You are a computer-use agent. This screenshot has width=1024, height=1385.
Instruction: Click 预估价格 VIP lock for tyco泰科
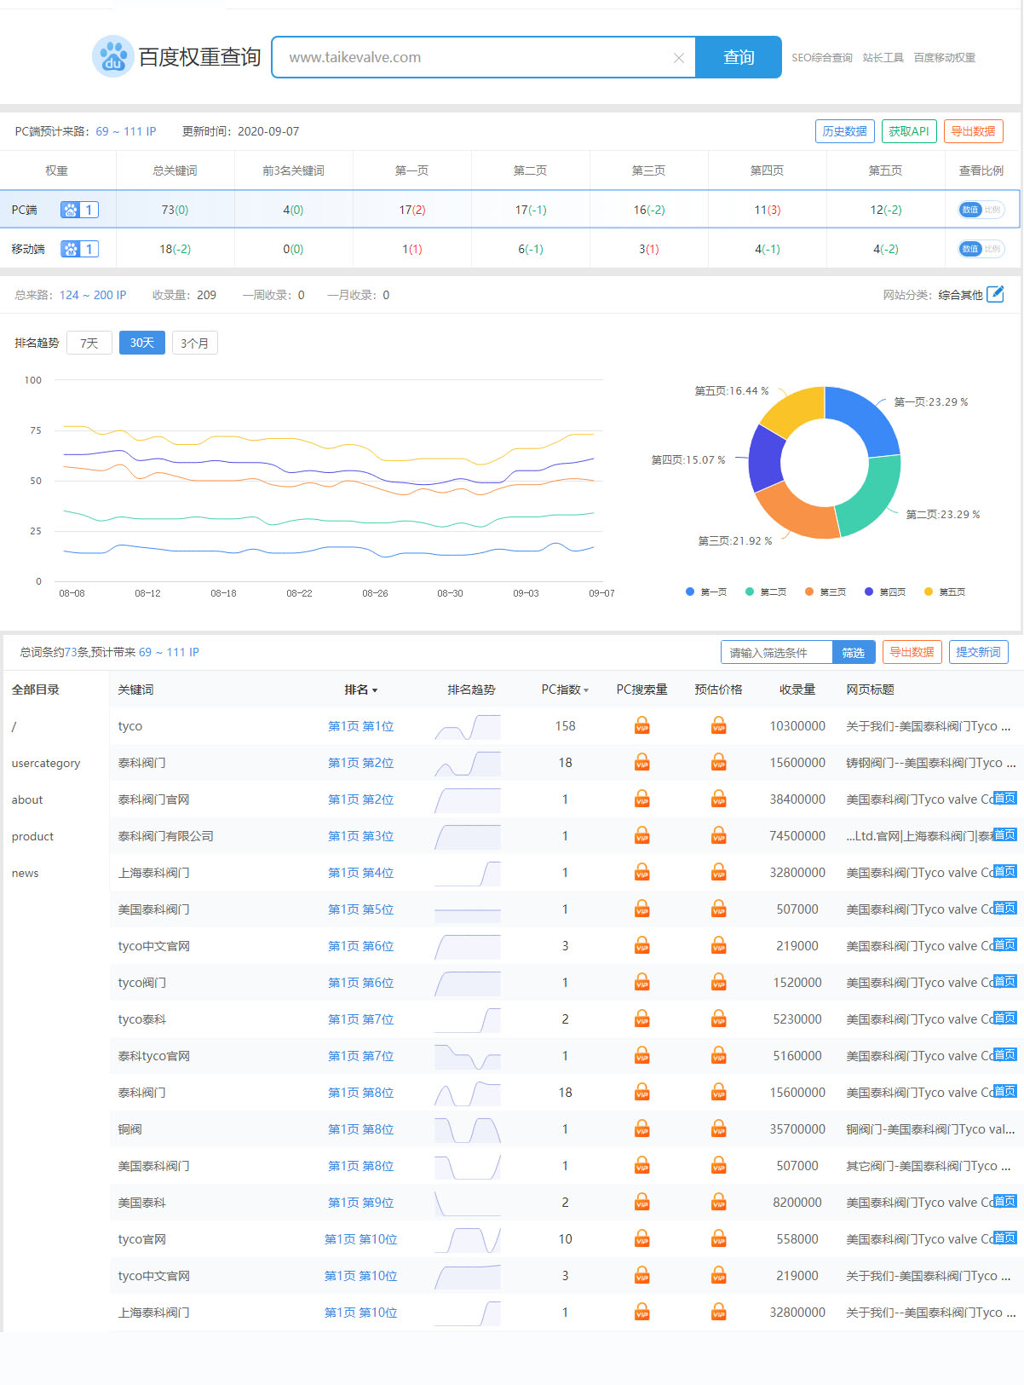(719, 1019)
